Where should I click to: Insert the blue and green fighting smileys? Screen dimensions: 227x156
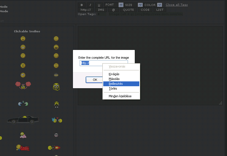pos(23,103)
